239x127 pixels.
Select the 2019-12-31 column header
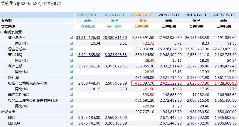tap(169, 15)
